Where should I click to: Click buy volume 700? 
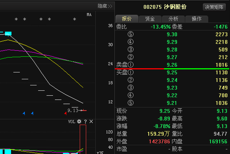pyautogui.click(x=223, y=95)
